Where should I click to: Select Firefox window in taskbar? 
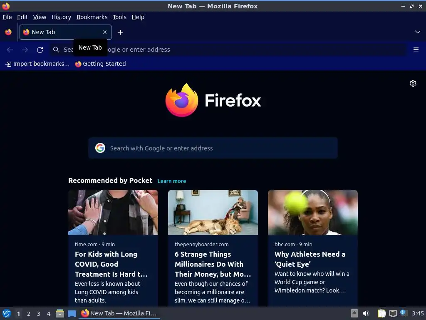pos(119,313)
